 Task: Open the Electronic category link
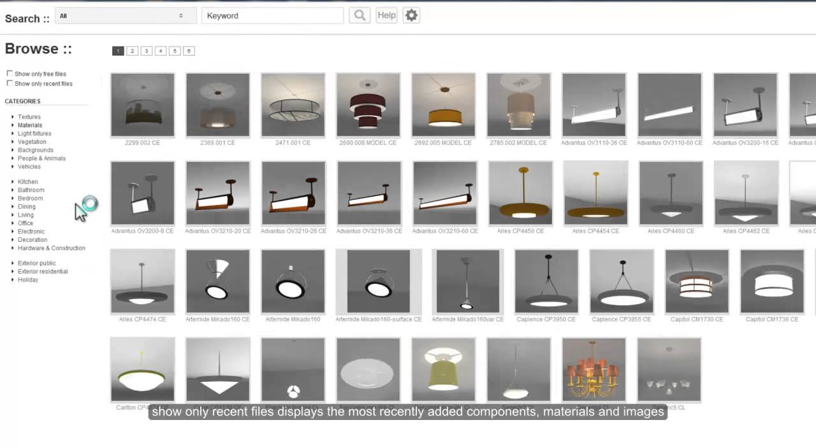point(31,232)
